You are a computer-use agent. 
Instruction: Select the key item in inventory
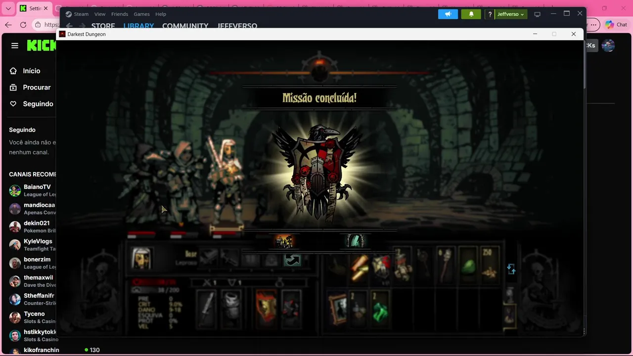point(423,266)
